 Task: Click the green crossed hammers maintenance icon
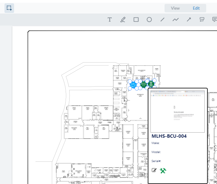point(163,170)
